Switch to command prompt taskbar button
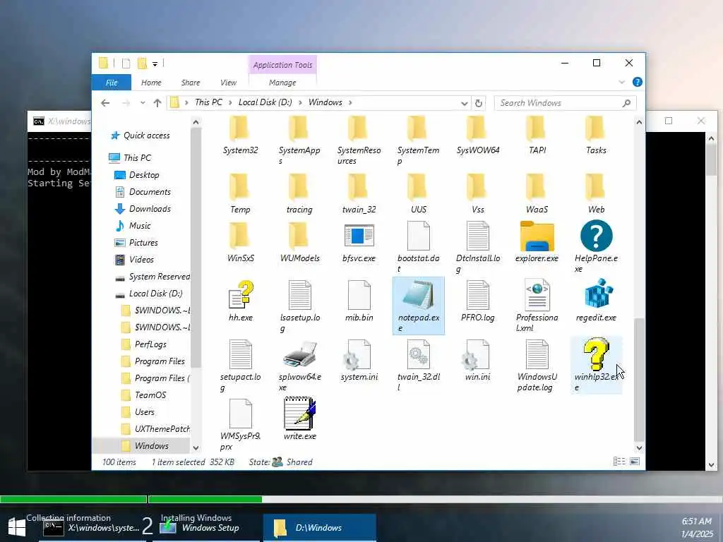The width and height of the screenshot is (723, 542). point(90,528)
